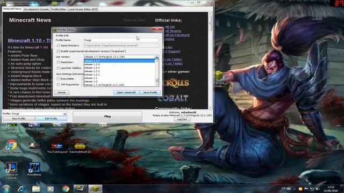
Task: Click the New Profile button
Action: point(19,118)
